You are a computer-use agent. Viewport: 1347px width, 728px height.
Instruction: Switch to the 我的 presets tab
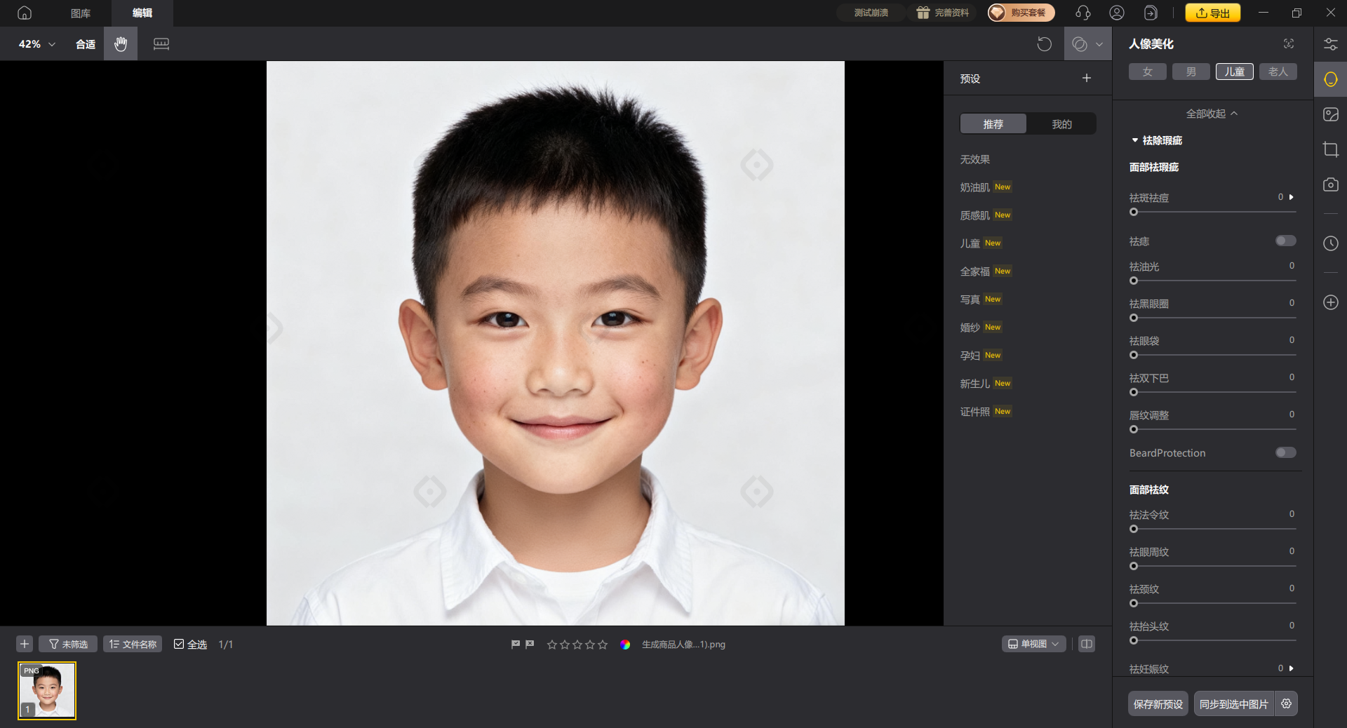pos(1061,124)
